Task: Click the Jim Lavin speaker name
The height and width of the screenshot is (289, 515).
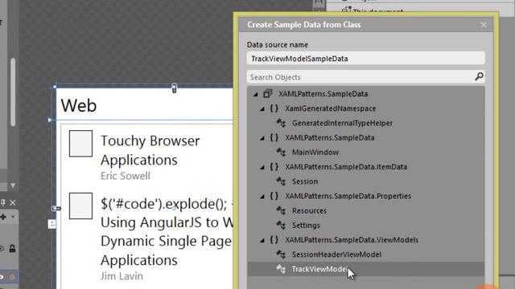Action: click(x=122, y=276)
